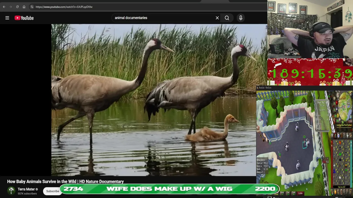Image resolution: width=353 pixels, height=198 pixels.
Task: Open the Terra Mater channel name link
Action: point(26,189)
